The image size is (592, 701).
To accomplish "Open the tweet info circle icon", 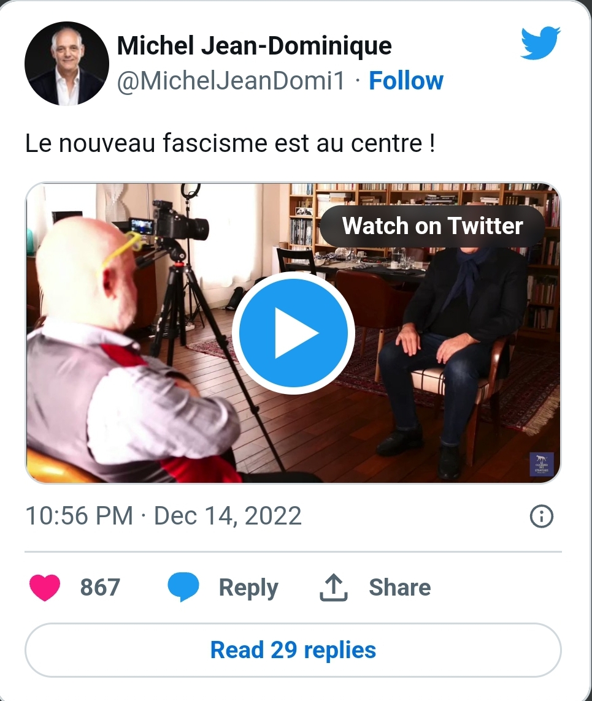I will 541,517.
